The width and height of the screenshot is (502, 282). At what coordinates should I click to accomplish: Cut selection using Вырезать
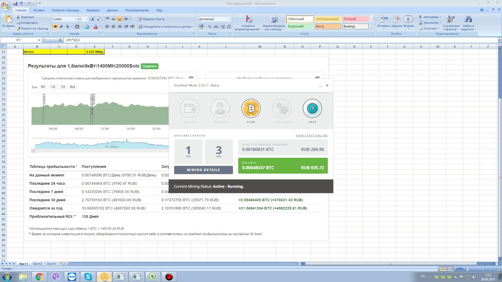coord(25,17)
